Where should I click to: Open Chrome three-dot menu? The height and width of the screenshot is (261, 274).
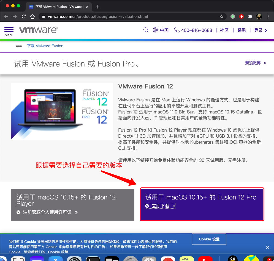coord(268,16)
